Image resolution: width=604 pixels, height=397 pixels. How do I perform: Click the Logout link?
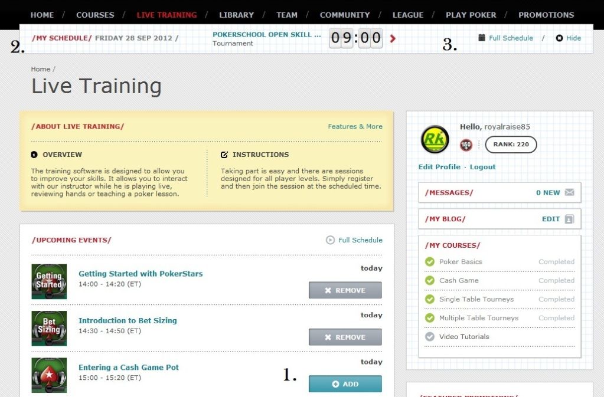(482, 167)
